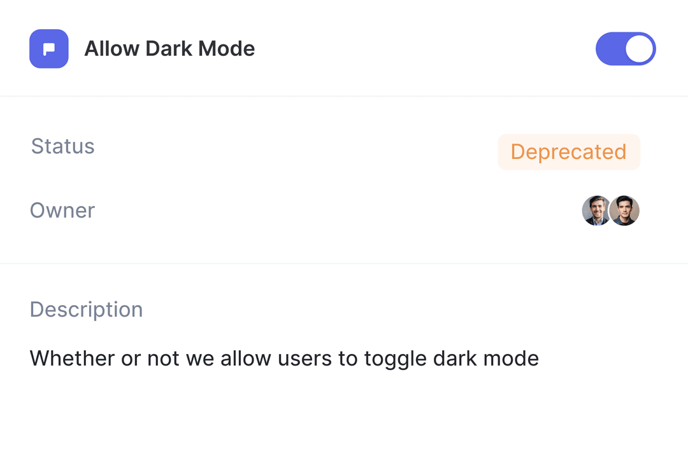This screenshot has width=688, height=452.
Task: Click the left owner avatar
Action: point(596,211)
